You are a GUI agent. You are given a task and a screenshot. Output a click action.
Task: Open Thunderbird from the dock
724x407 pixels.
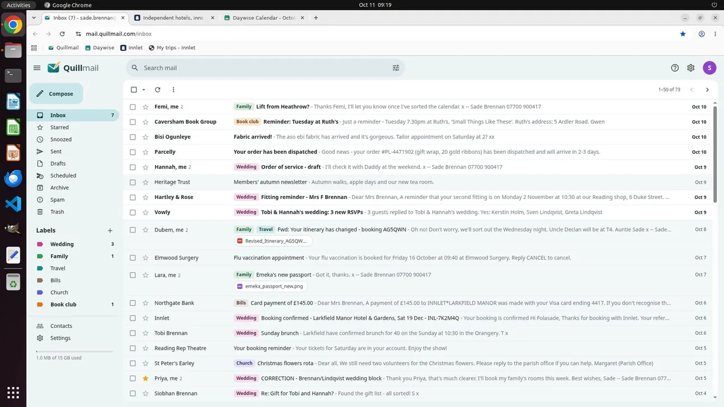[x=13, y=179]
